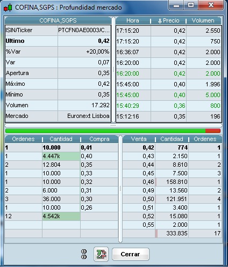Click the Cantidad header on the sell side
This screenshot has height=267, width=228.
pos(172,139)
